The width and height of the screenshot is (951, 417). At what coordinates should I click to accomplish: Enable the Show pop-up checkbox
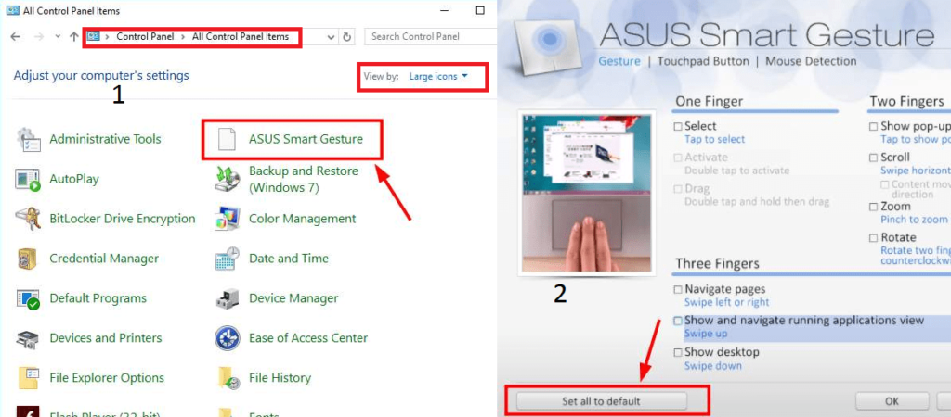pyautogui.click(x=873, y=127)
